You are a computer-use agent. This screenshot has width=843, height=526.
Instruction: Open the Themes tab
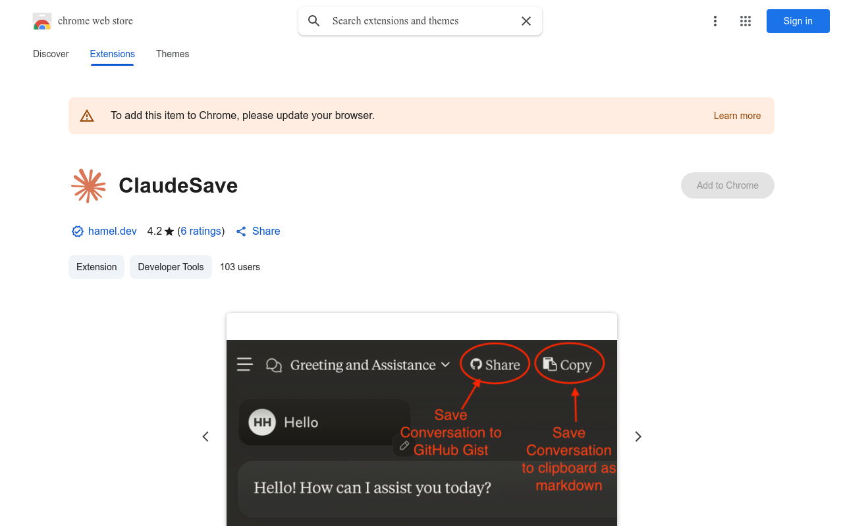tap(173, 54)
